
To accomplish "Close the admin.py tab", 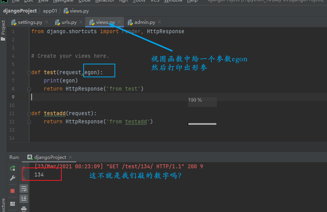I will 159,22.
